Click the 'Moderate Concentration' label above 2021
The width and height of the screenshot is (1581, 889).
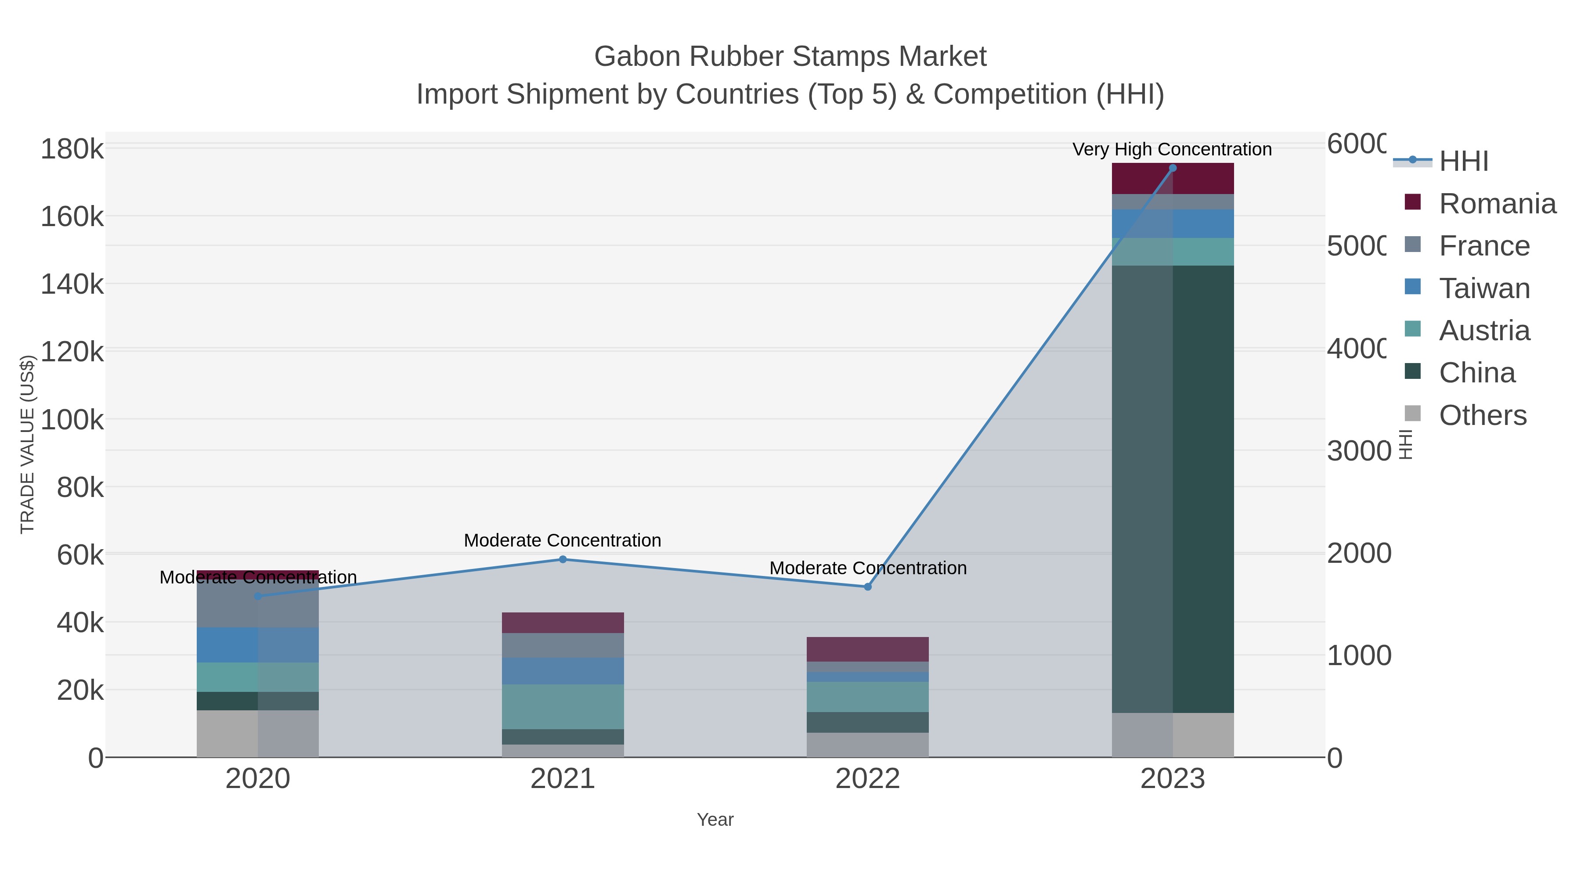[x=563, y=540]
